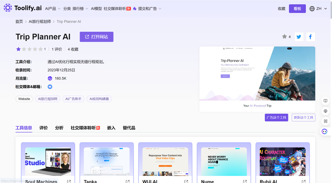Switch to the 社交媒体聆听 tab
Image resolution: width=332 pixels, height=183 pixels.
click(85, 128)
